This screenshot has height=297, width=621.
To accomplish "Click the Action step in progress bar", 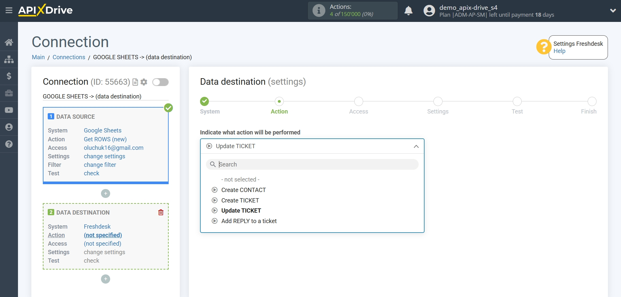I will (x=279, y=101).
